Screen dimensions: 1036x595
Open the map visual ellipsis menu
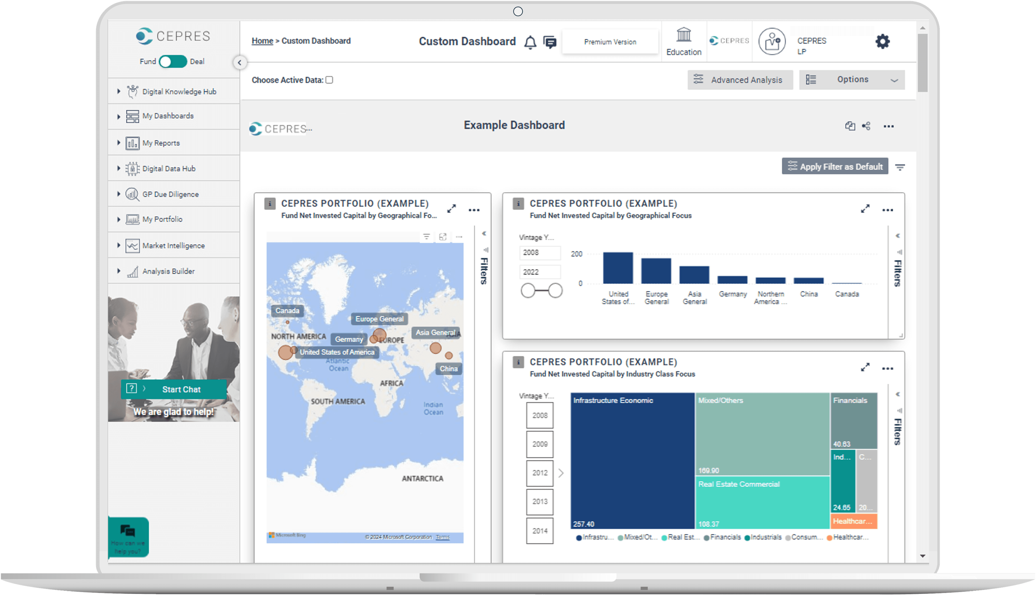pyautogui.click(x=459, y=237)
